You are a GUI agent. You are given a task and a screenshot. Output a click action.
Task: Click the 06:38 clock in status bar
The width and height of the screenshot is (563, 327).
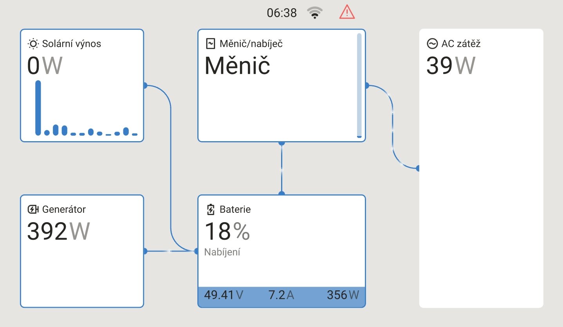click(281, 13)
